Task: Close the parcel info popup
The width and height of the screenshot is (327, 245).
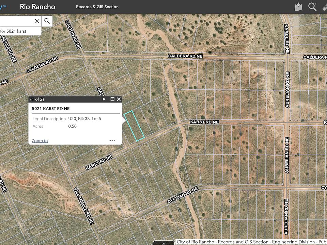Action: tap(119, 99)
